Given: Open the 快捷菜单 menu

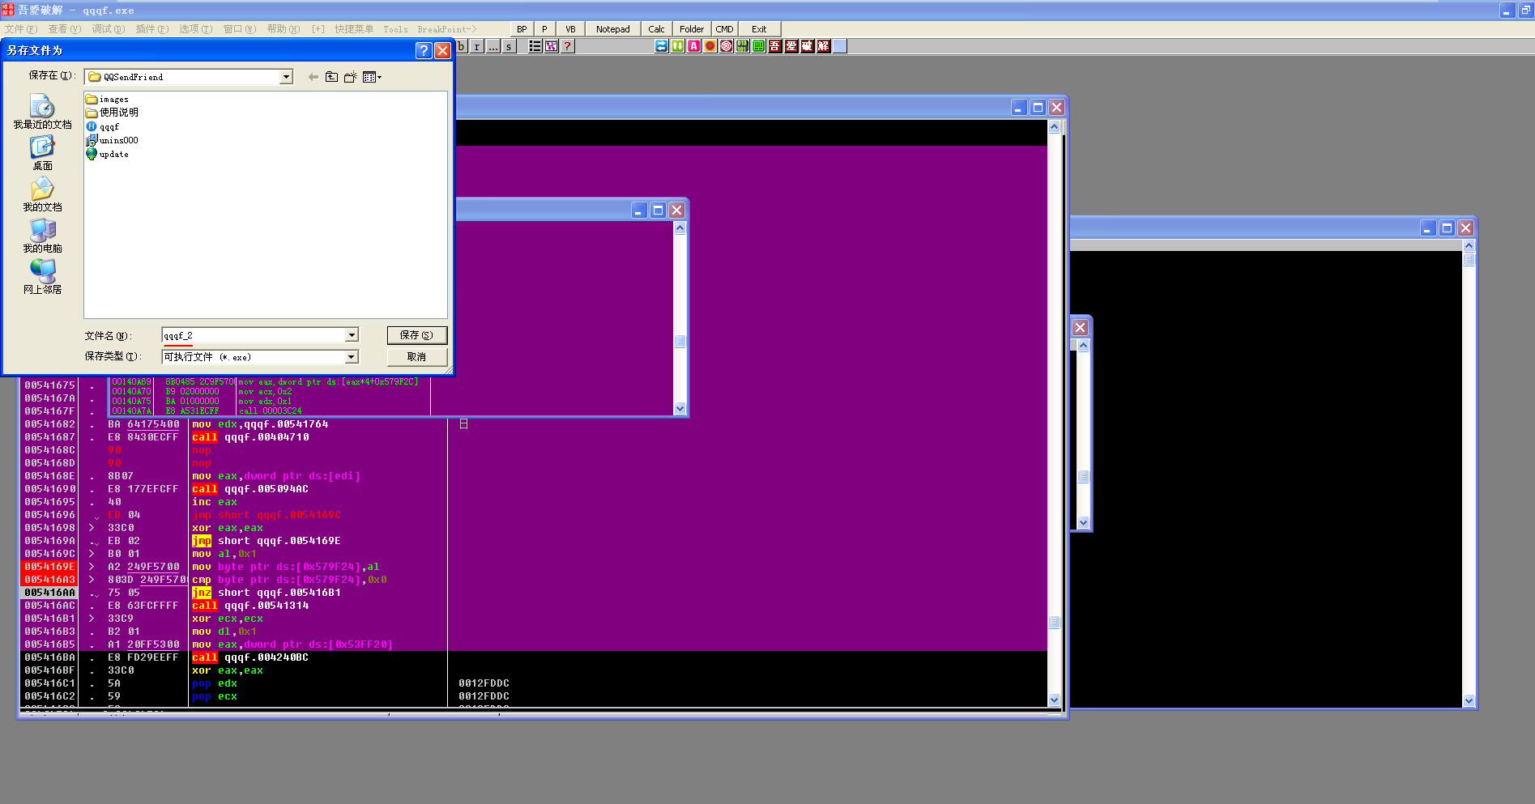Looking at the screenshot, I should pos(354,29).
